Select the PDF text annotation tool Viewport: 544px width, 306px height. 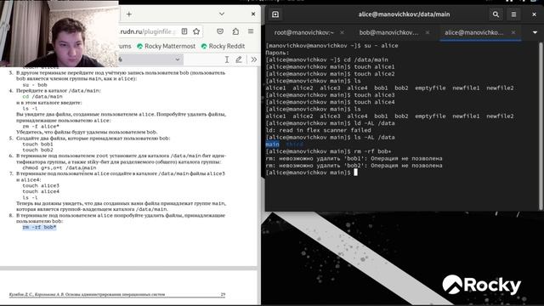click(x=227, y=59)
